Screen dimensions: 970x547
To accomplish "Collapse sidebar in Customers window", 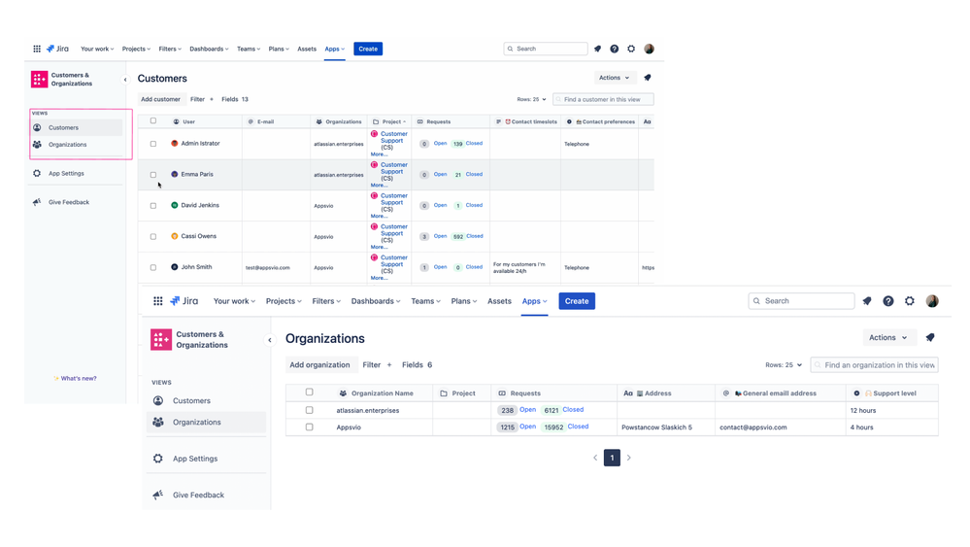I will 125,80.
